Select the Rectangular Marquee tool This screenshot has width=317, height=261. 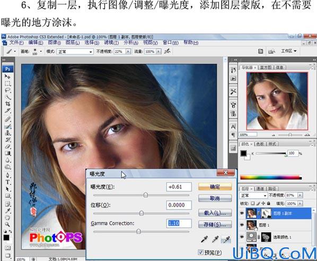tap(7, 83)
